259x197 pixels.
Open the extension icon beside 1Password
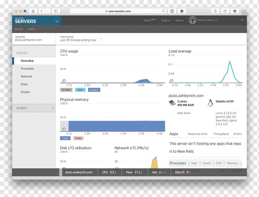tap(182, 11)
